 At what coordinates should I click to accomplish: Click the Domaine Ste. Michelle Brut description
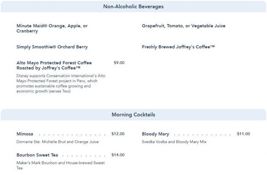(x=57, y=142)
